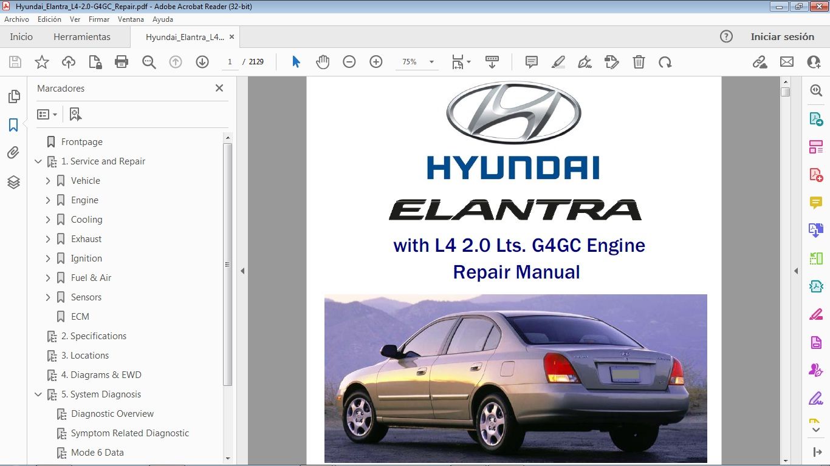Open the Comment tool in right pane
This screenshot has width=830, height=466.
click(x=816, y=203)
